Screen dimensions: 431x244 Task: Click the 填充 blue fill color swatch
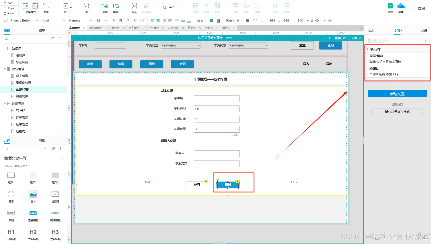click(x=211, y=21)
